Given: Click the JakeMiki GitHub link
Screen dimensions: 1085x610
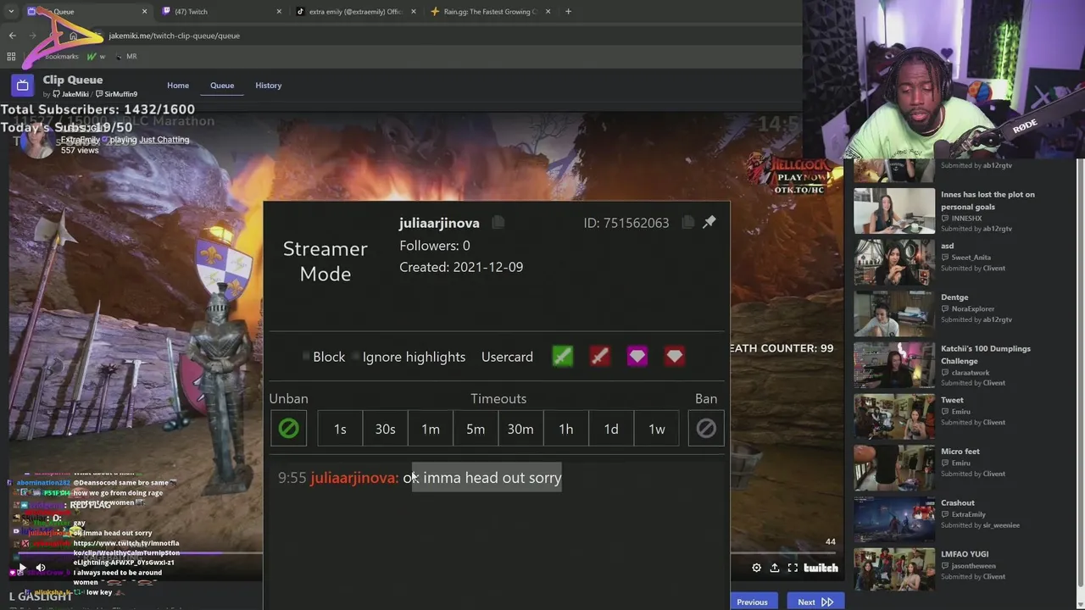Looking at the screenshot, I should (70, 94).
